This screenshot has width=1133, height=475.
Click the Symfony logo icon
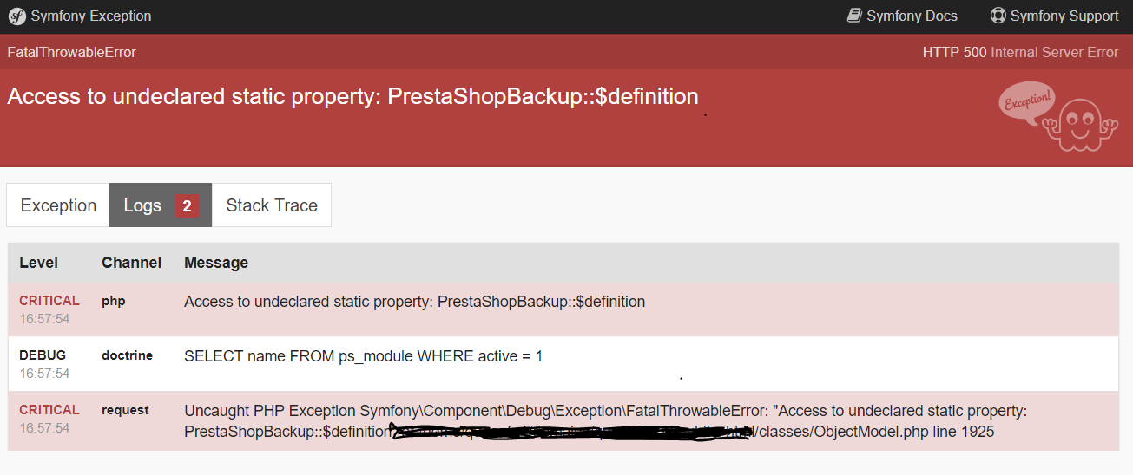tap(16, 16)
